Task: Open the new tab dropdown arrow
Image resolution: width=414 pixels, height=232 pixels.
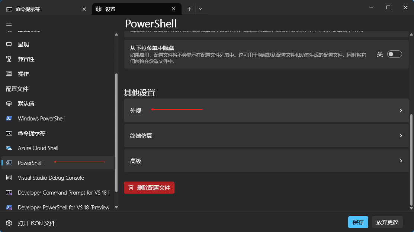Action: [200, 9]
